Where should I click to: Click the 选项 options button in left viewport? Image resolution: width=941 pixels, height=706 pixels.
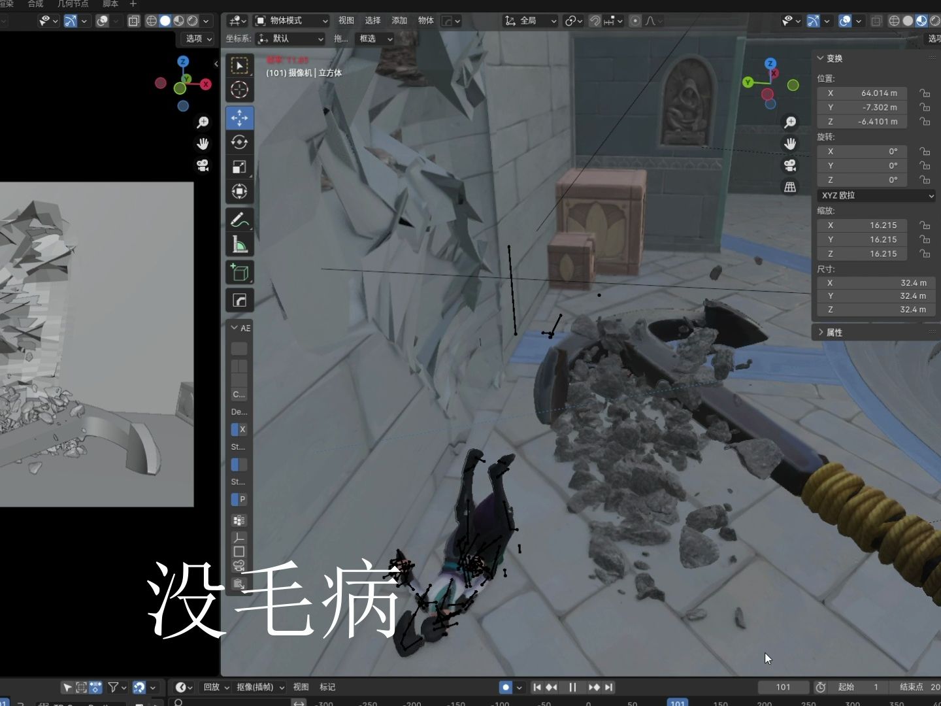tap(198, 39)
